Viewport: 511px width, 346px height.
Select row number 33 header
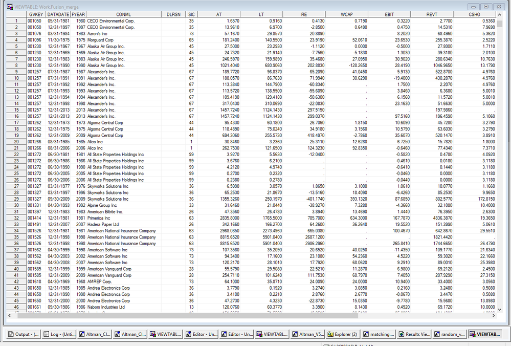16,224
